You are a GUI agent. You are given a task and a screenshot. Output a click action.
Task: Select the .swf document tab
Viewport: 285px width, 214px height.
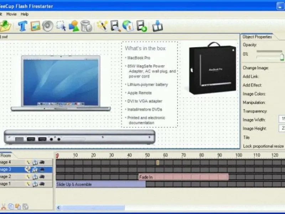point(4,37)
